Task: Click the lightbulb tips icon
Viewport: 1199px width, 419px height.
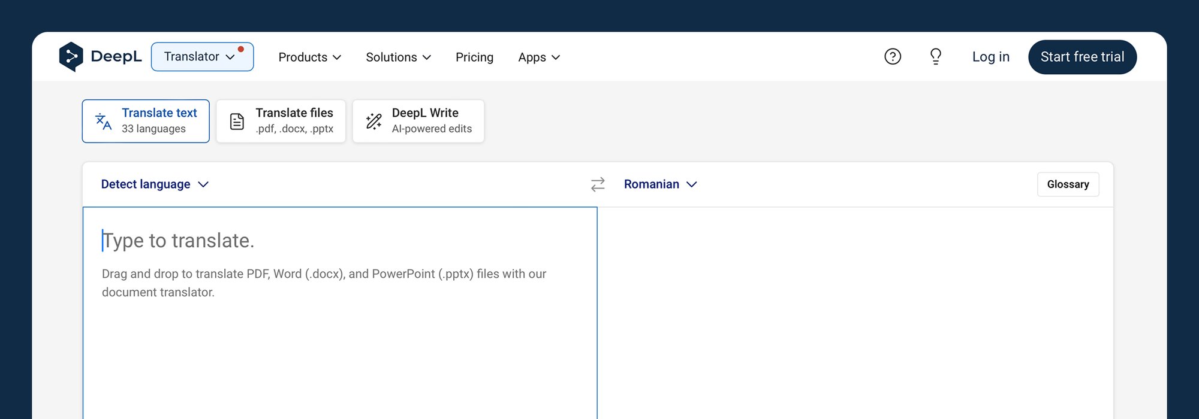Action: click(x=935, y=57)
